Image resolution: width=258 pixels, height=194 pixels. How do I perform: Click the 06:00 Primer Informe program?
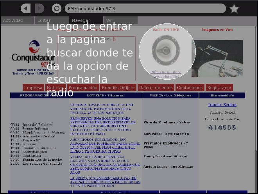(29, 128)
